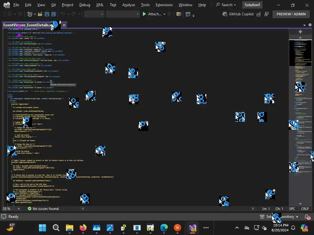The height and width of the screenshot is (235, 314).
Task: Click the Visual Studio logo icon
Action: pyautogui.click(x=7, y=5)
